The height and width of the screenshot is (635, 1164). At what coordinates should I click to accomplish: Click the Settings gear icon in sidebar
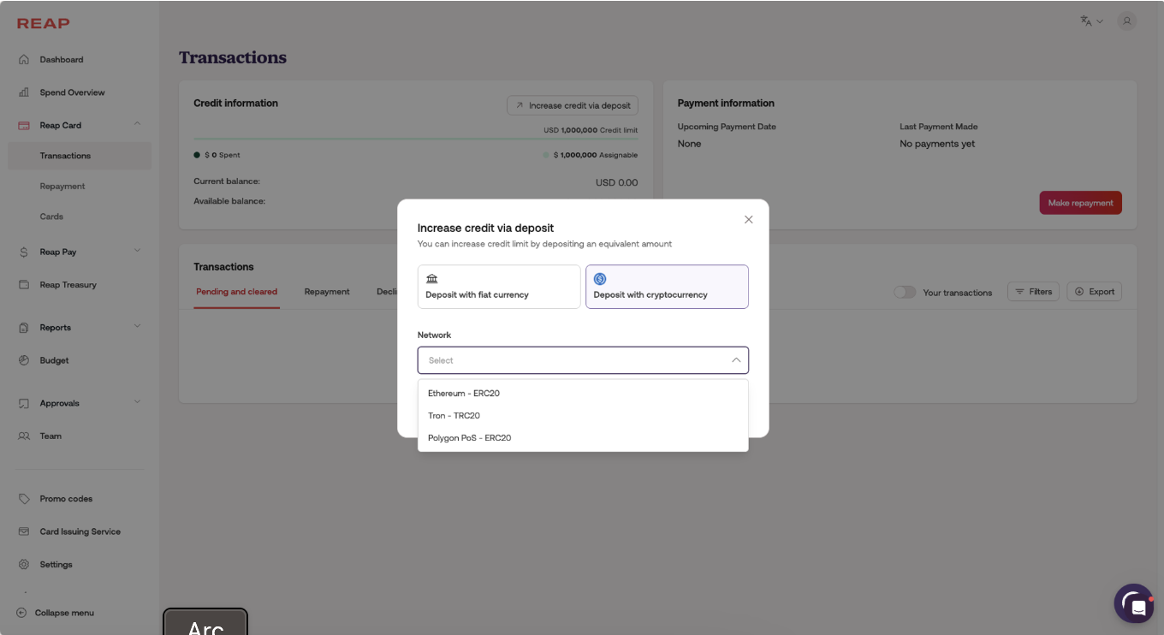(24, 565)
